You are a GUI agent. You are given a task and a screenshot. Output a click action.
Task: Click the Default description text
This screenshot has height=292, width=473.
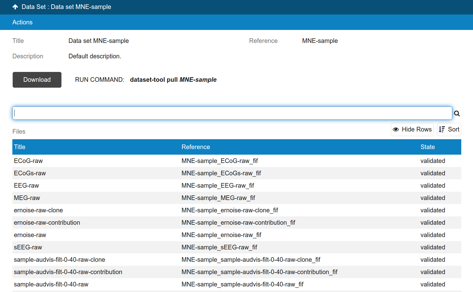click(95, 56)
